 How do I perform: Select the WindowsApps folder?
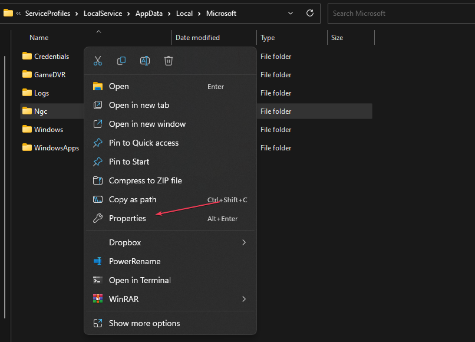tap(56, 148)
